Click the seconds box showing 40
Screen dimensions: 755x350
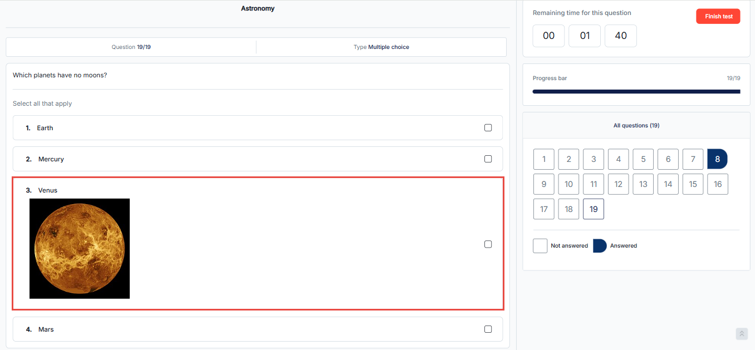click(621, 36)
